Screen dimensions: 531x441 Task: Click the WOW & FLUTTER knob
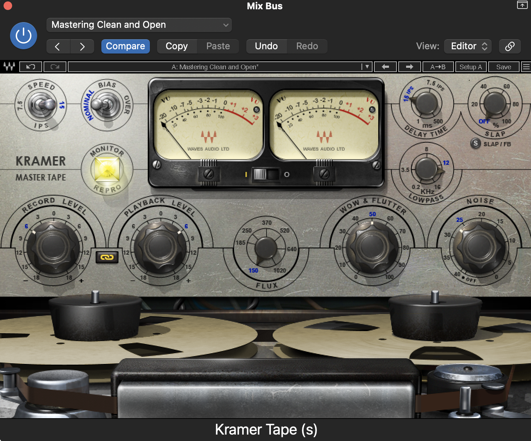[372, 247]
